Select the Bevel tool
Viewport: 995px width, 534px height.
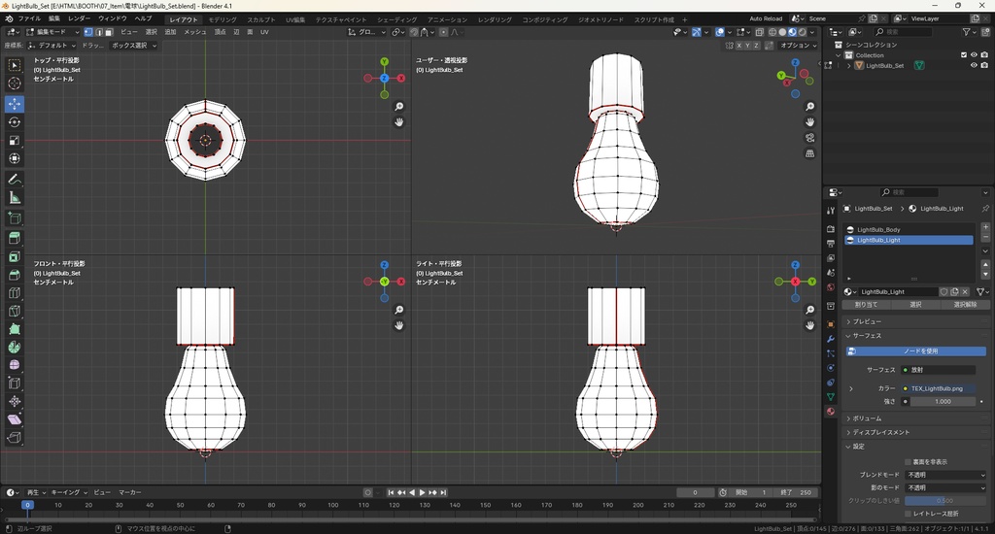point(14,275)
